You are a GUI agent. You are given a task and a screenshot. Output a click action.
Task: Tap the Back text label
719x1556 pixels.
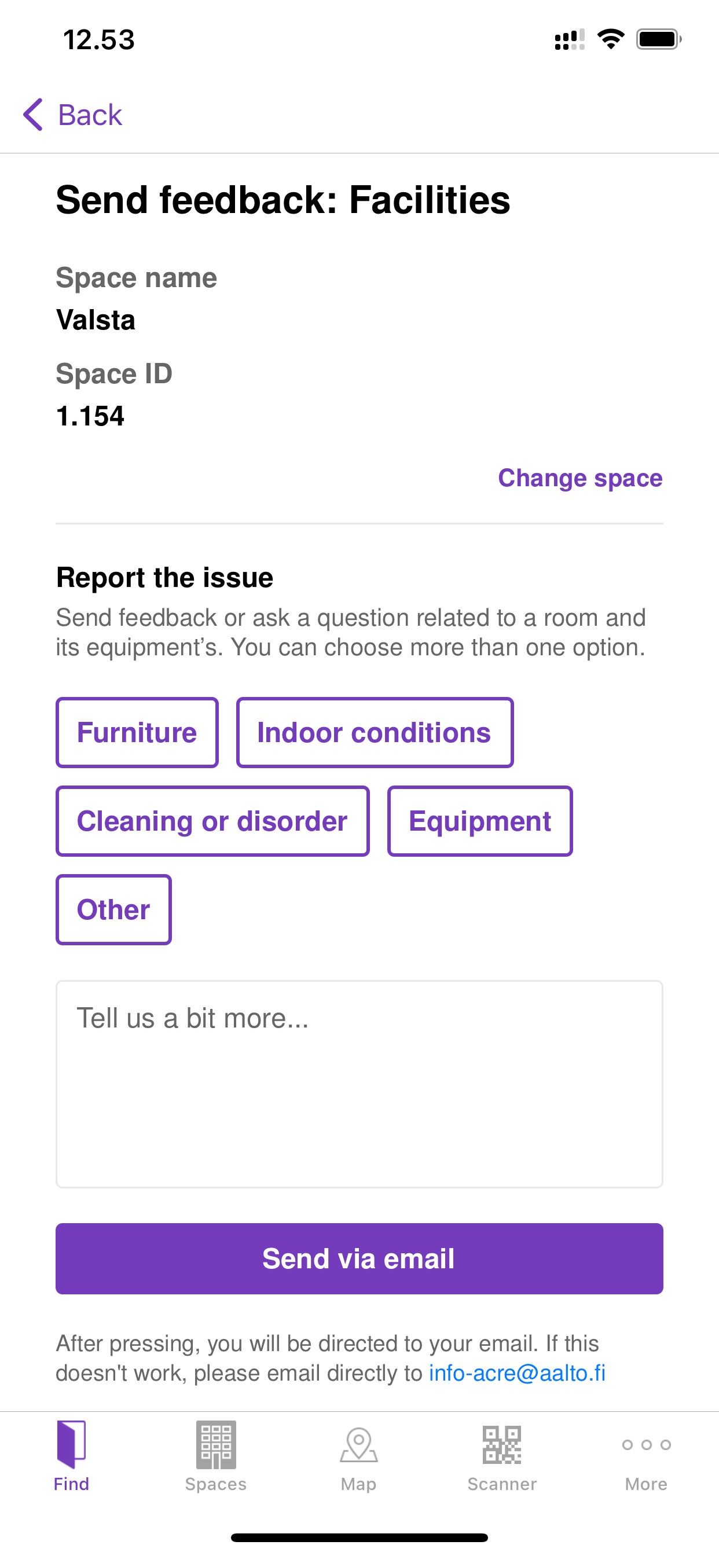click(x=90, y=115)
